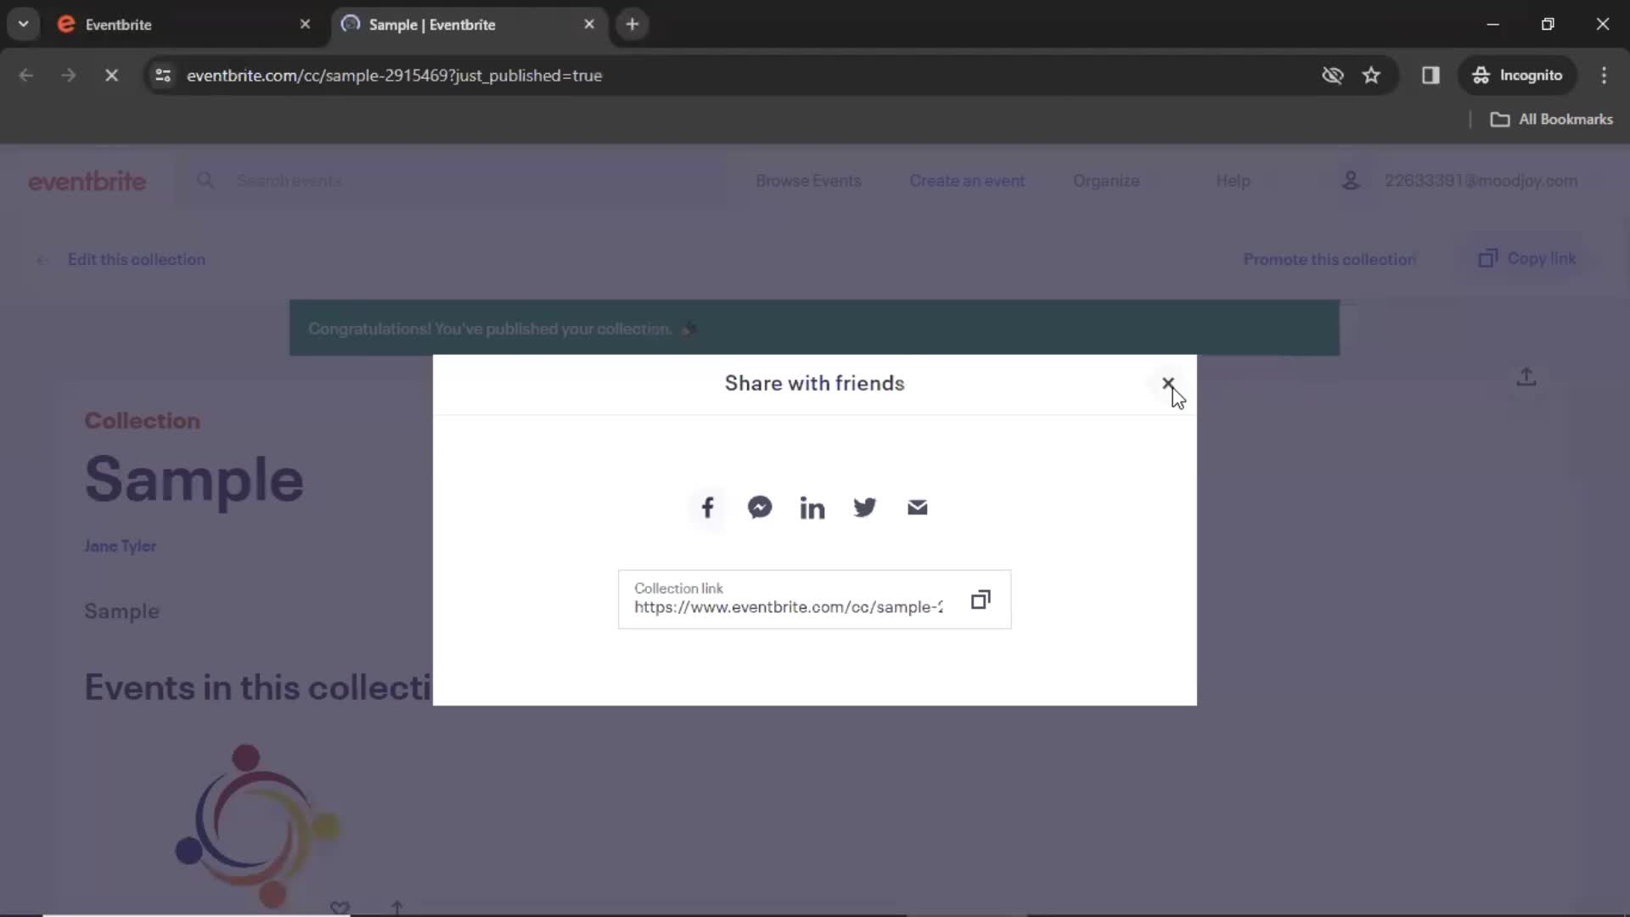Share collection on LinkedIn
Viewport: 1630px width, 917px height.
pos(812,508)
